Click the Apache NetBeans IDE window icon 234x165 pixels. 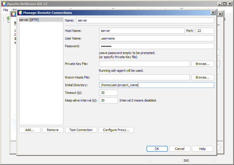tap(4, 4)
